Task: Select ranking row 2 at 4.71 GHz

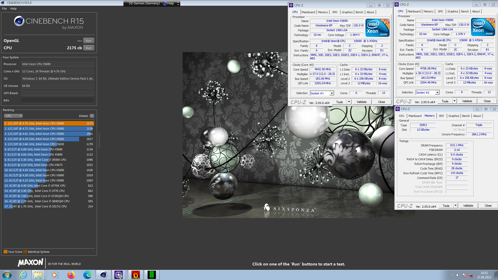Action: point(49,129)
